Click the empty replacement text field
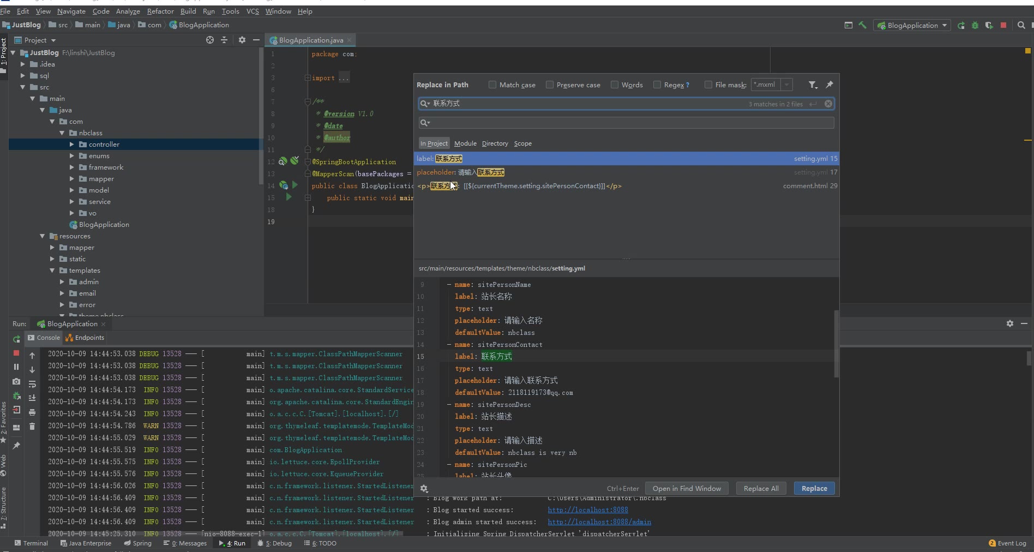1034x552 pixels. coord(627,123)
